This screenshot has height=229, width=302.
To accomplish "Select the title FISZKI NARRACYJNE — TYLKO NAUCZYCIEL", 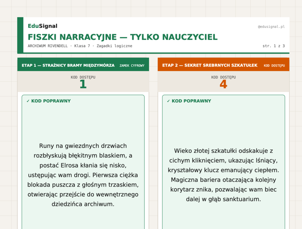I will click(123, 37).
